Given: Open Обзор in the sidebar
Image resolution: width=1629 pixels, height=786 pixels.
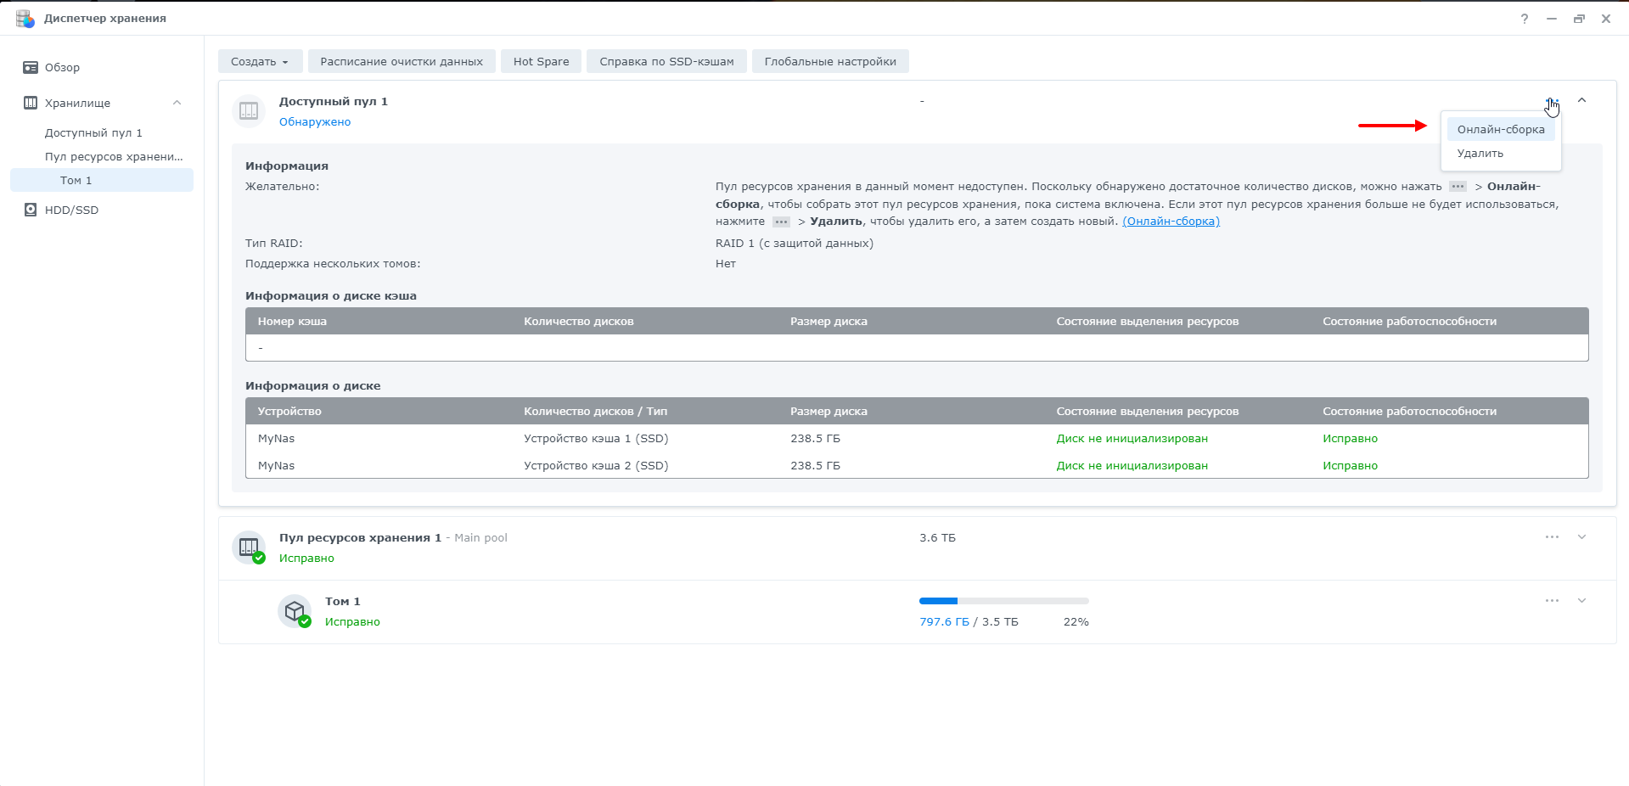Looking at the screenshot, I should click(x=62, y=67).
